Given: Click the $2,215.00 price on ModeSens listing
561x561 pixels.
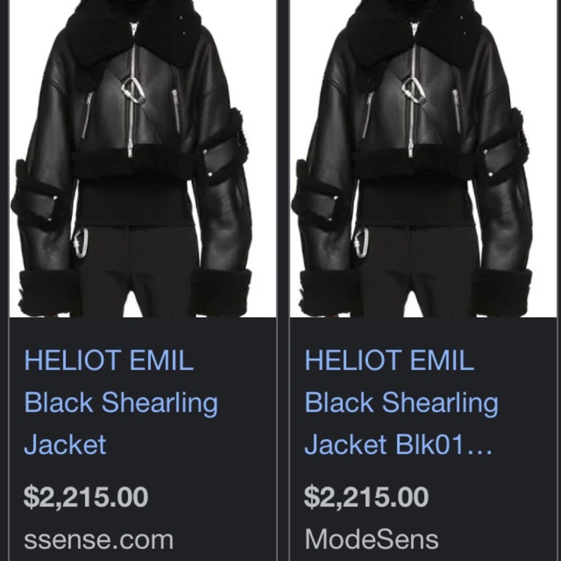Looking at the screenshot, I should pos(366,496).
